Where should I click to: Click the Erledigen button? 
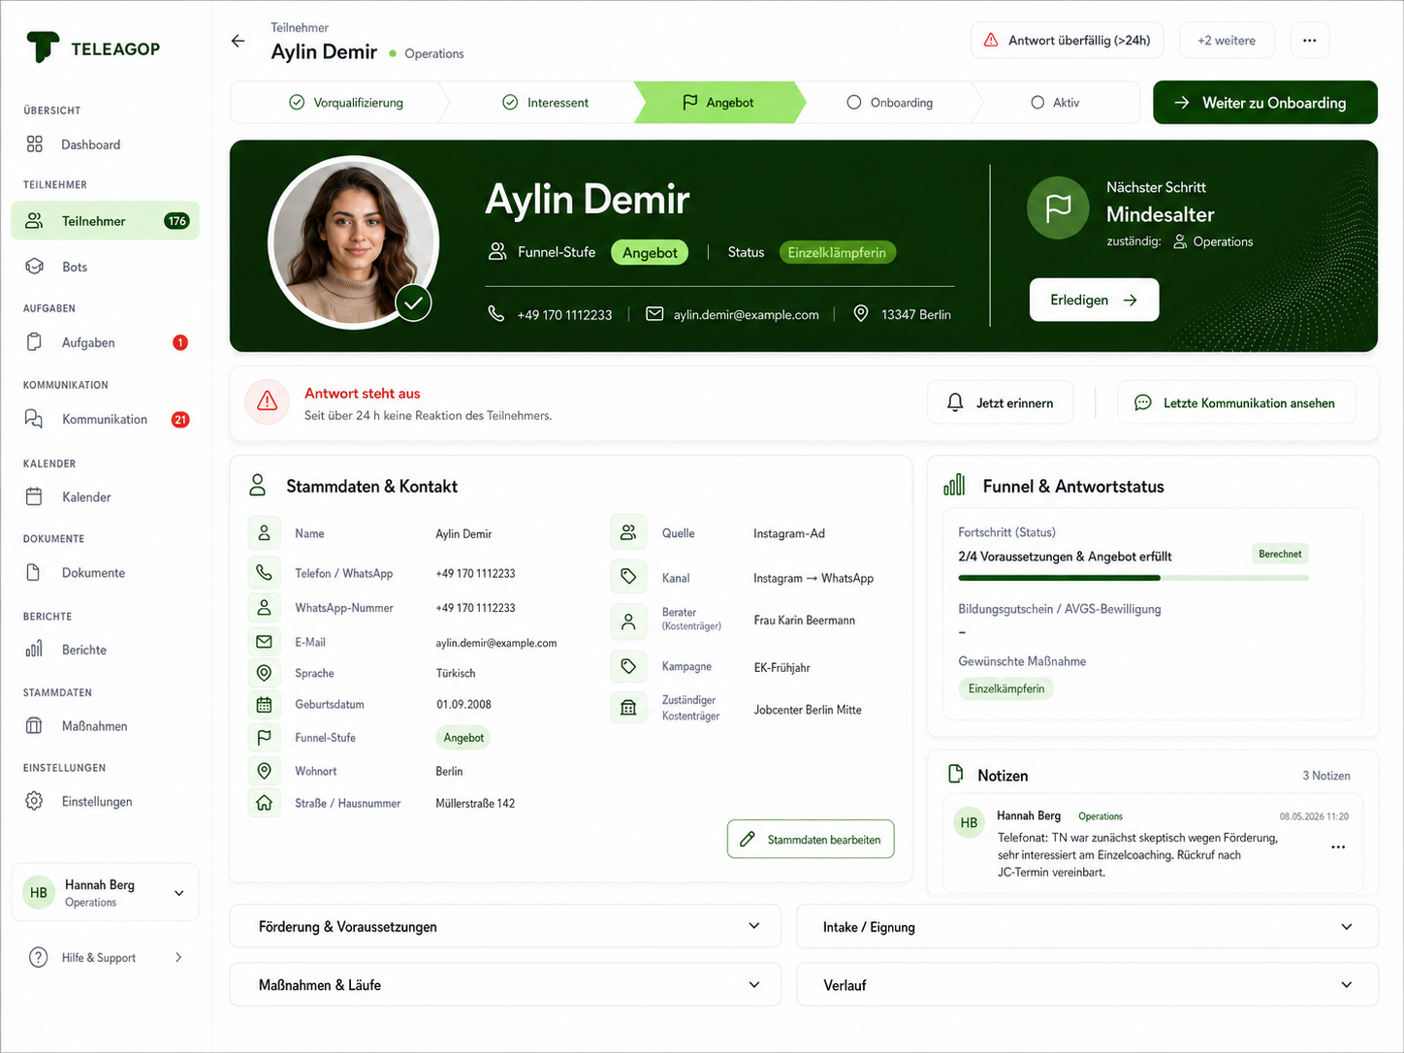click(x=1094, y=300)
